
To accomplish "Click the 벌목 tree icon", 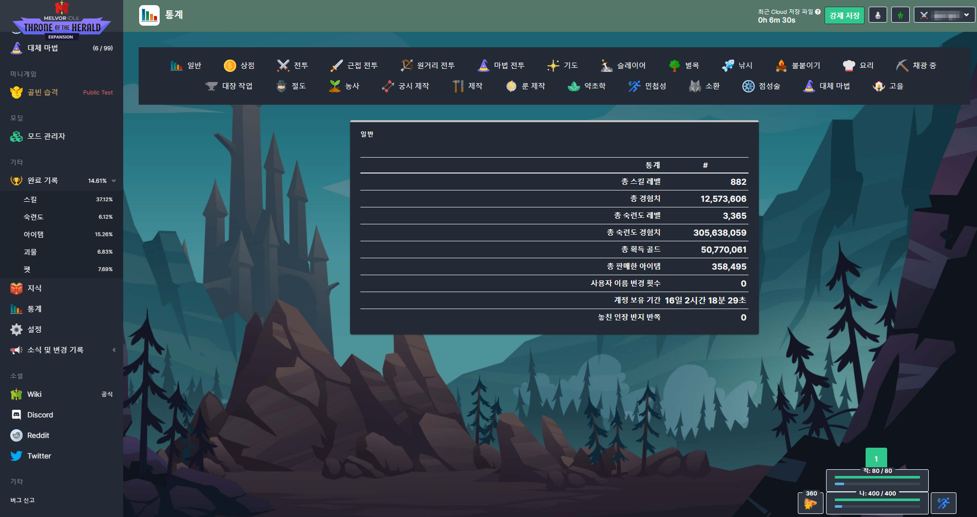I will point(675,65).
